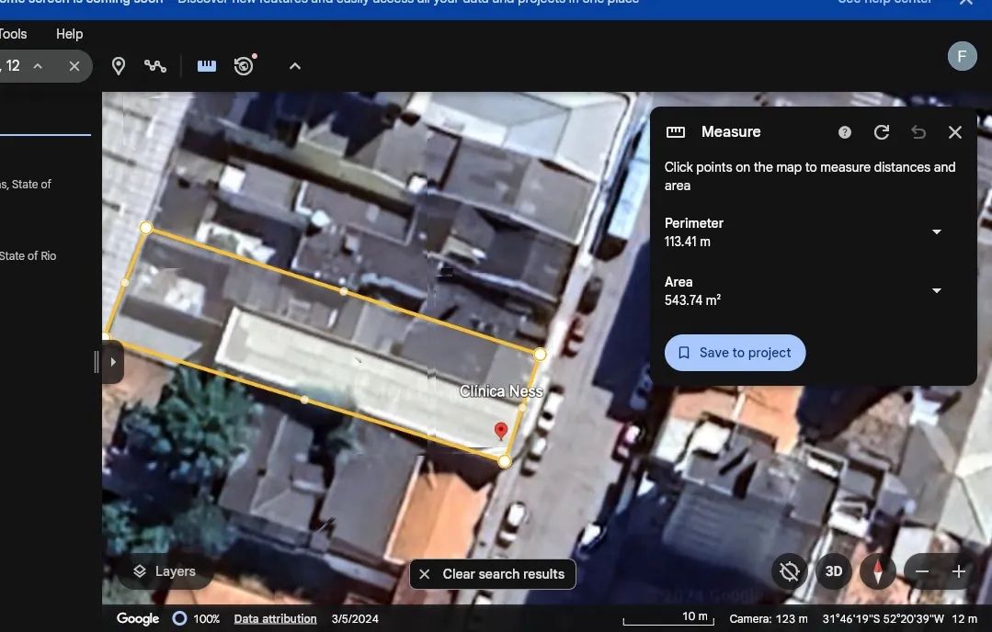Toggle the globe rotation lock icon
The image size is (992, 632).
(790, 571)
